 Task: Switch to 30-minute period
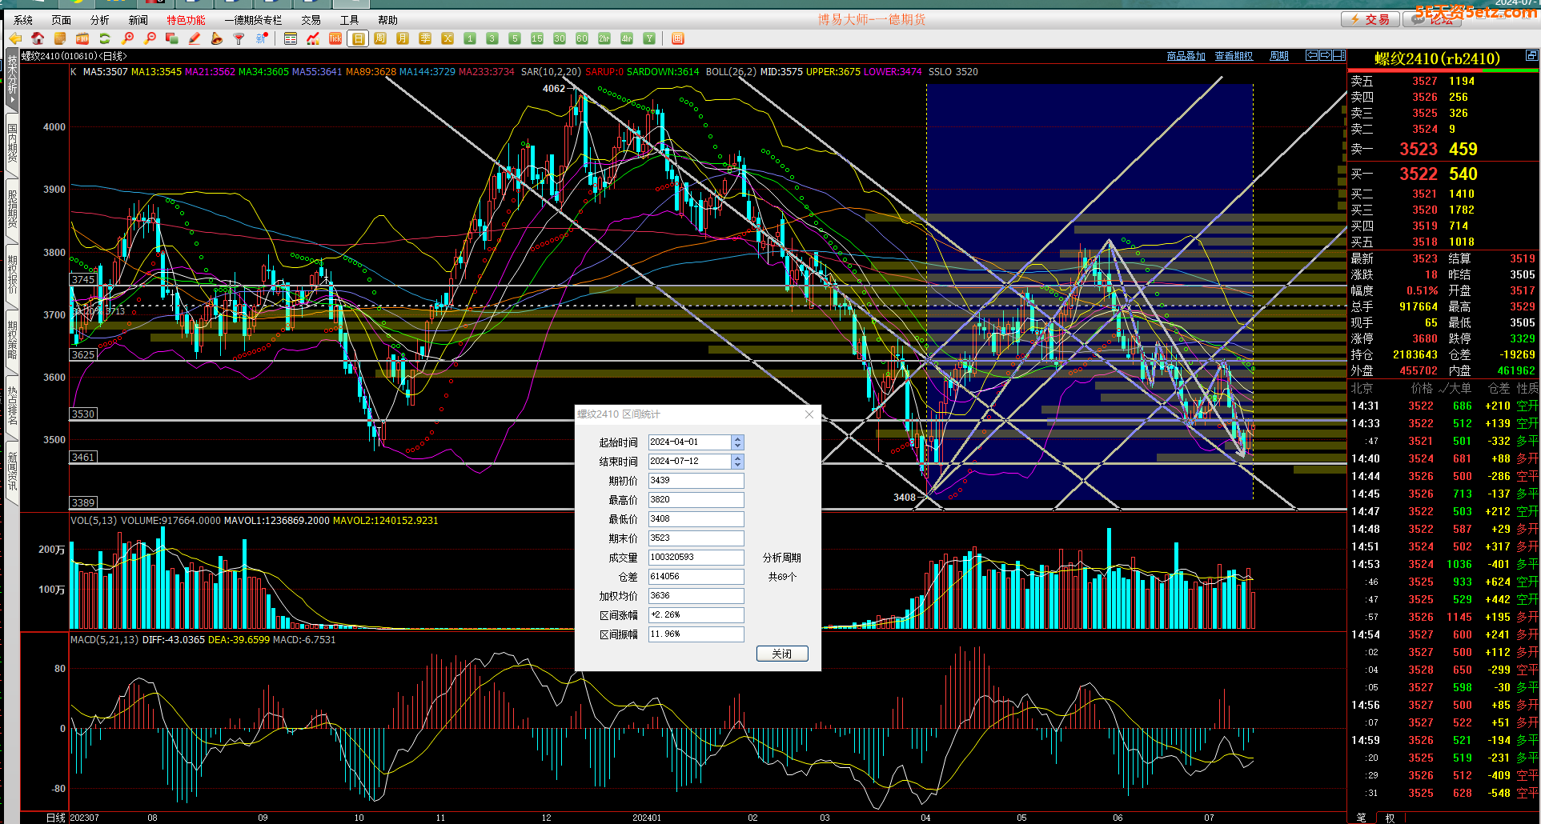click(560, 38)
